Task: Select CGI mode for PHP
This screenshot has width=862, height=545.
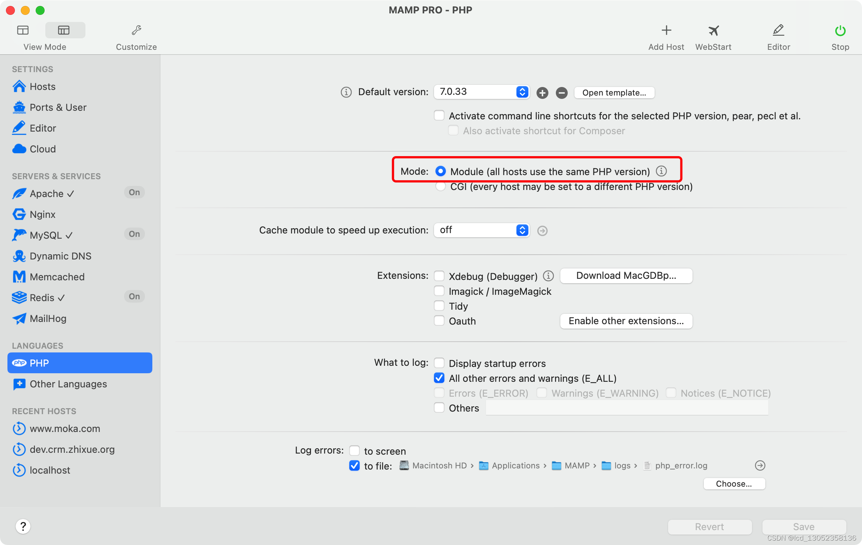Action: [440, 186]
